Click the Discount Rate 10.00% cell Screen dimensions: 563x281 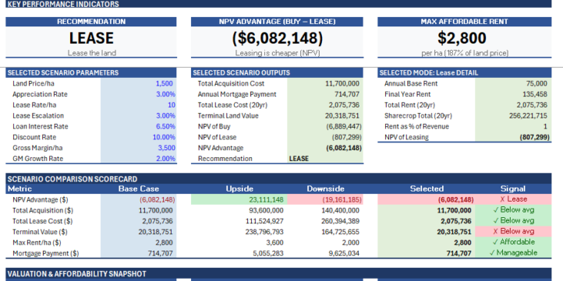pyautogui.click(x=139, y=137)
